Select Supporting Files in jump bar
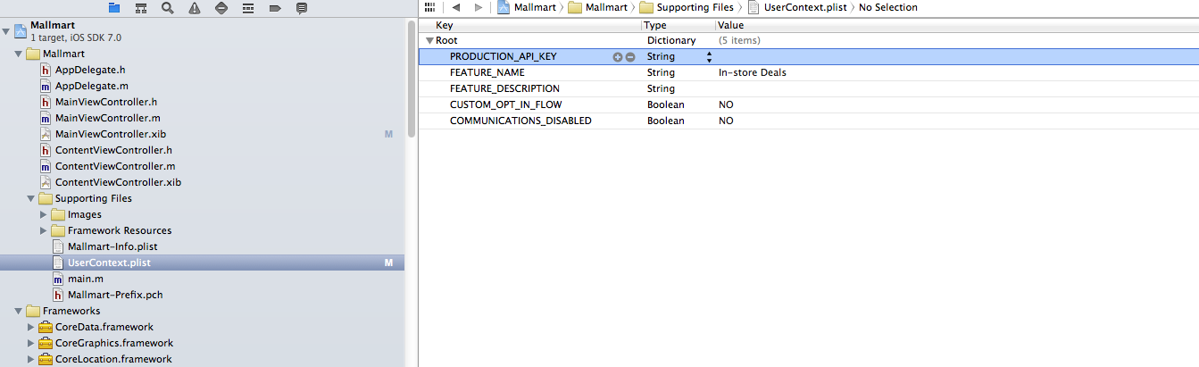This screenshot has height=367, width=1199. click(687, 7)
